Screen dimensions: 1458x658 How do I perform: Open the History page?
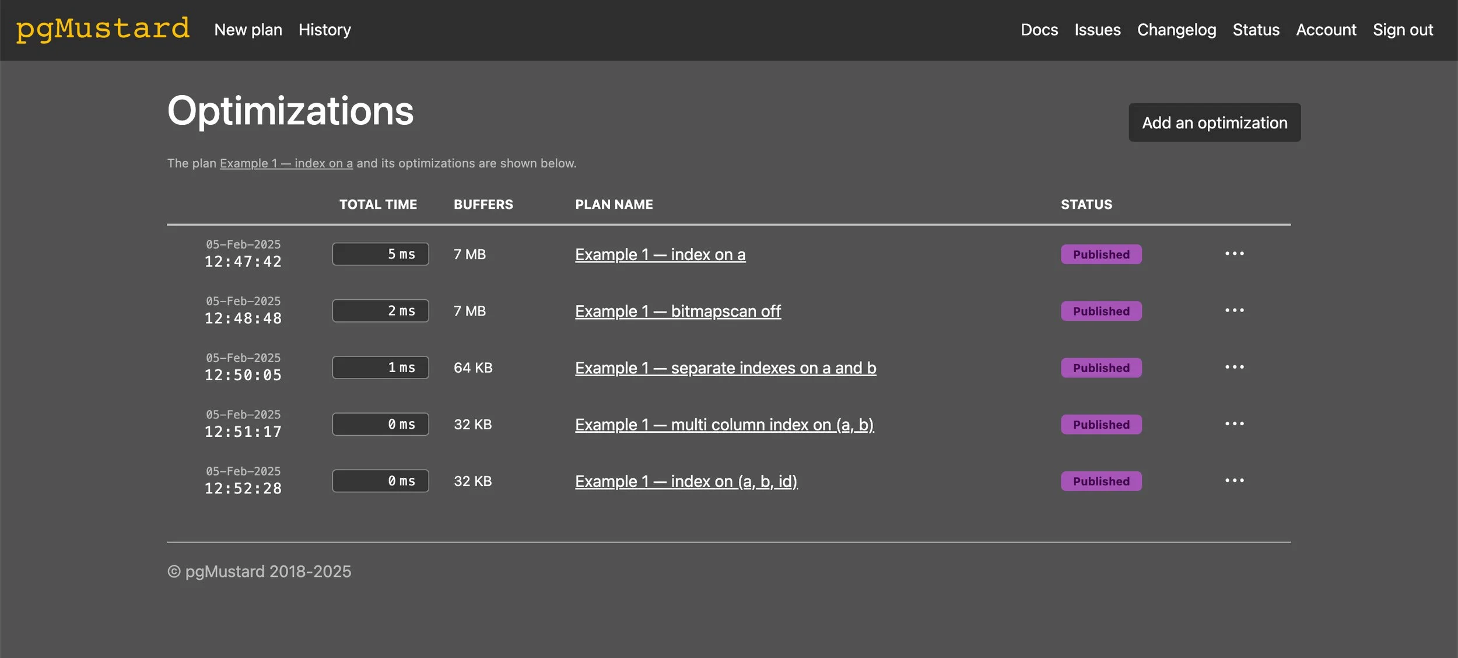tap(324, 30)
